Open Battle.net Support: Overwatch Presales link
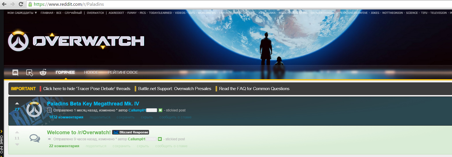This screenshot has height=157, width=452. (x=175, y=89)
